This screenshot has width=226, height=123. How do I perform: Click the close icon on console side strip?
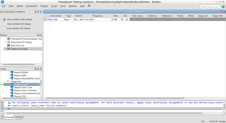click(2, 102)
